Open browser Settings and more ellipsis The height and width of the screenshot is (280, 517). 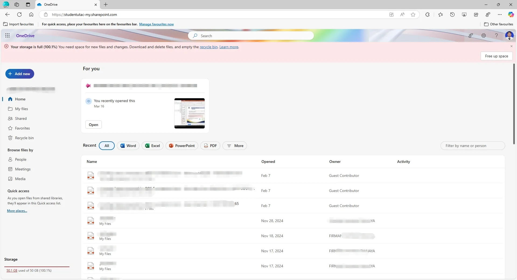500,15
